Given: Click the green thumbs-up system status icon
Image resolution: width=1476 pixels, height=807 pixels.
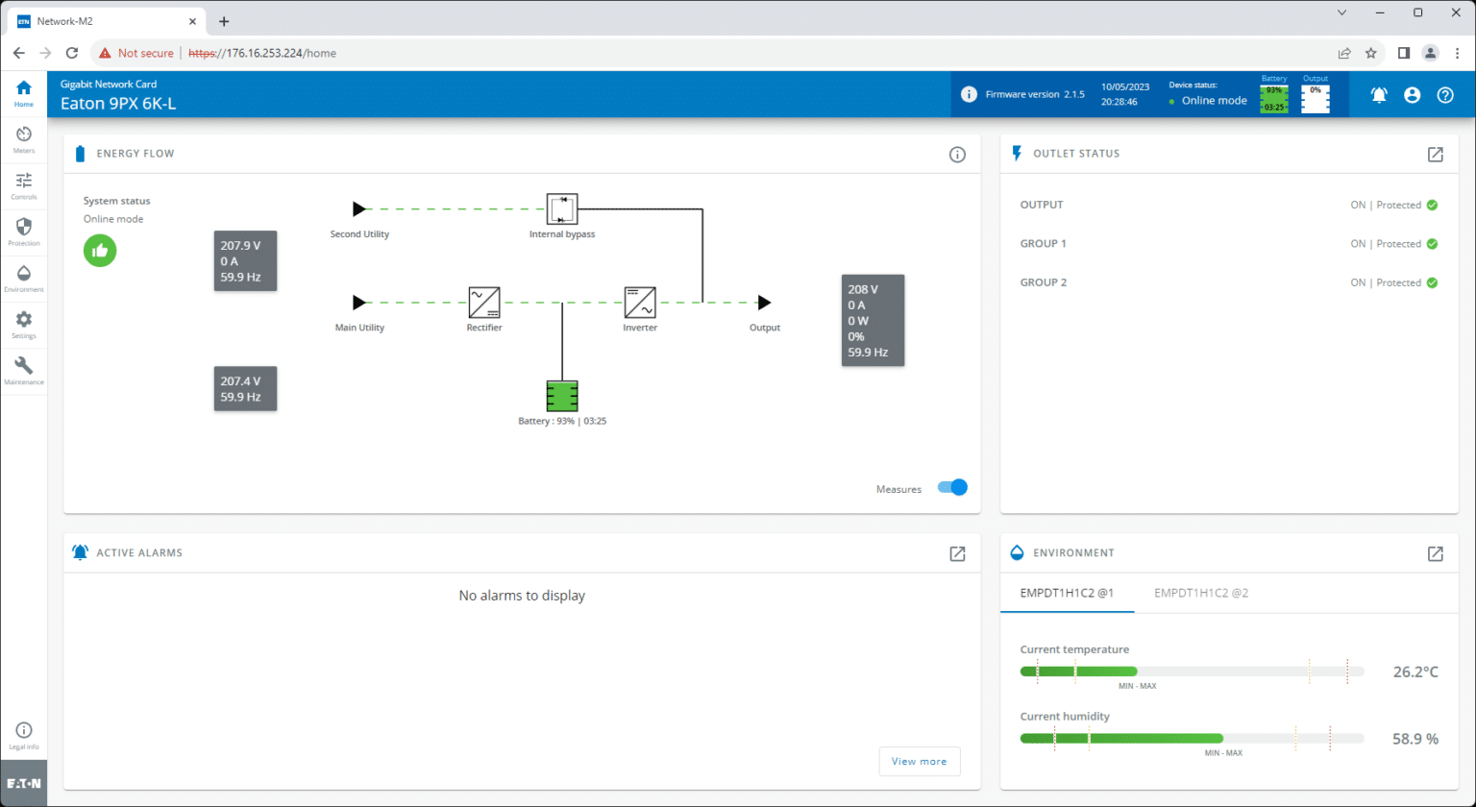Looking at the screenshot, I should pyautogui.click(x=100, y=251).
